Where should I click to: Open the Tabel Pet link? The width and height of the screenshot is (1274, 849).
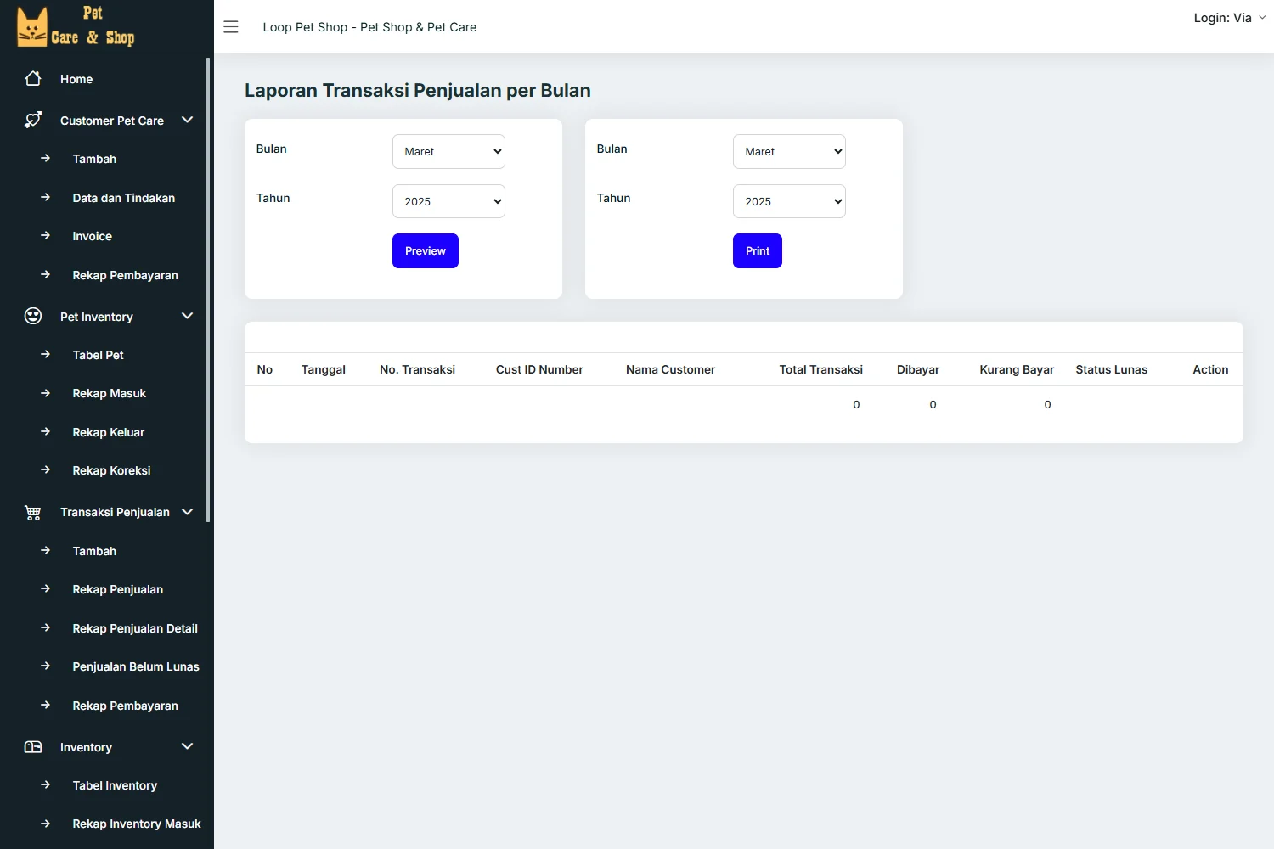[x=99, y=355]
